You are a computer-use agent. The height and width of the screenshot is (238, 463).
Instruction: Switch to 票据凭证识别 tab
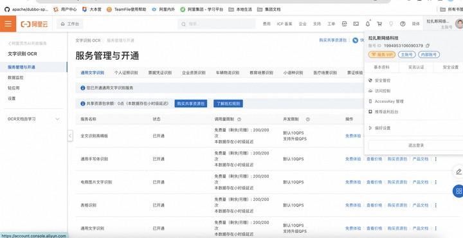(159, 73)
